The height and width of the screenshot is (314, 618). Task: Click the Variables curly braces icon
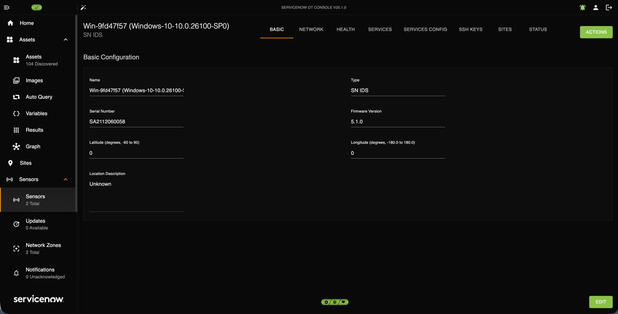point(16,113)
